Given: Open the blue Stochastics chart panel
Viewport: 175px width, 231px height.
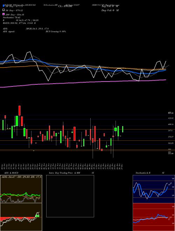Looking at the screenshot, I should [154, 189].
